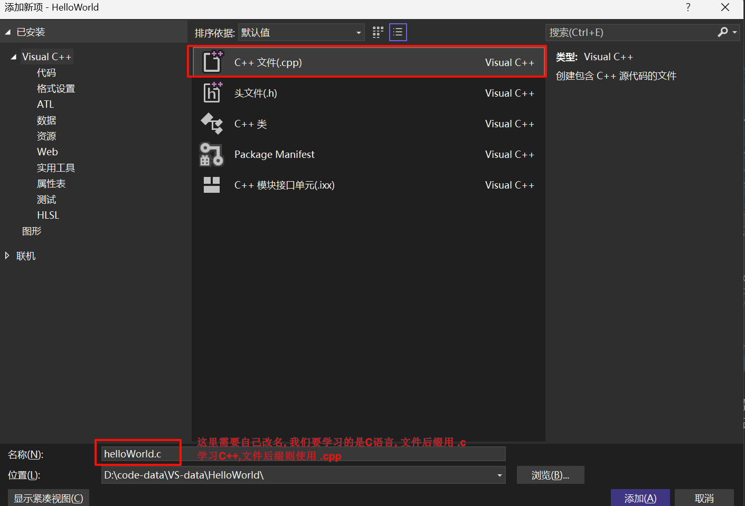Viewport: 745px width, 506px height.
Task: Click the Add (添加) button
Action: click(640, 498)
